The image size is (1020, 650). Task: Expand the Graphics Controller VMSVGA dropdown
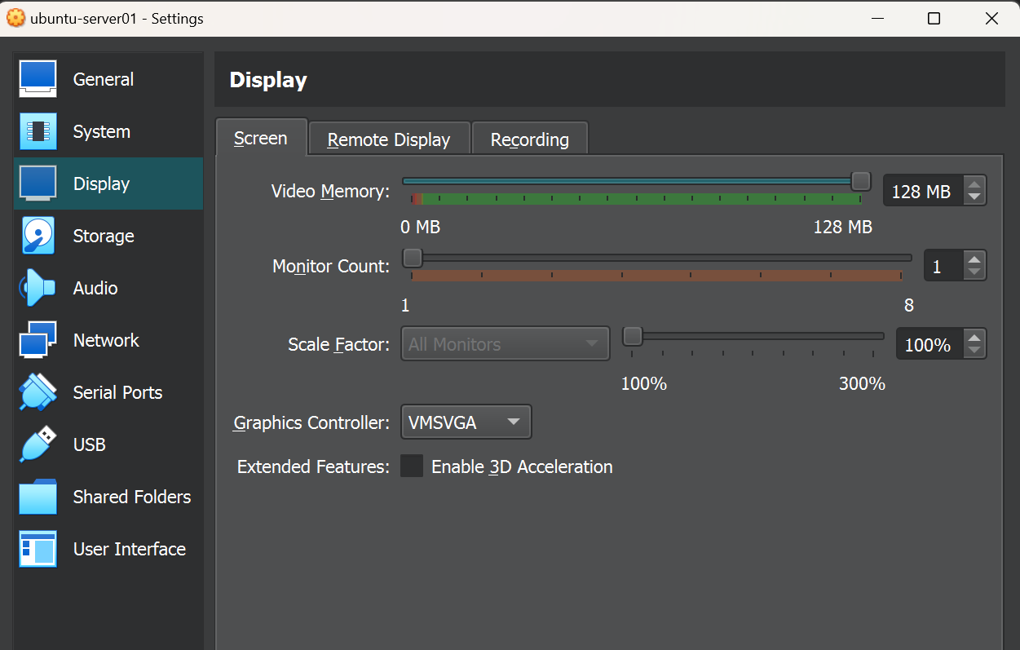(466, 422)
